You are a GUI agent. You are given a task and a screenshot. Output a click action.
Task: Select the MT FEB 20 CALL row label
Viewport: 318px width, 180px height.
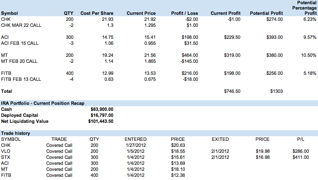(19, 61)
